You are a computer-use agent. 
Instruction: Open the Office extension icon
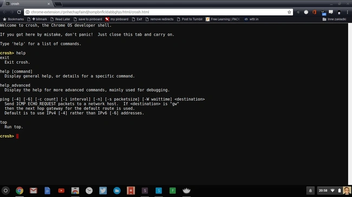coord(314,12)
